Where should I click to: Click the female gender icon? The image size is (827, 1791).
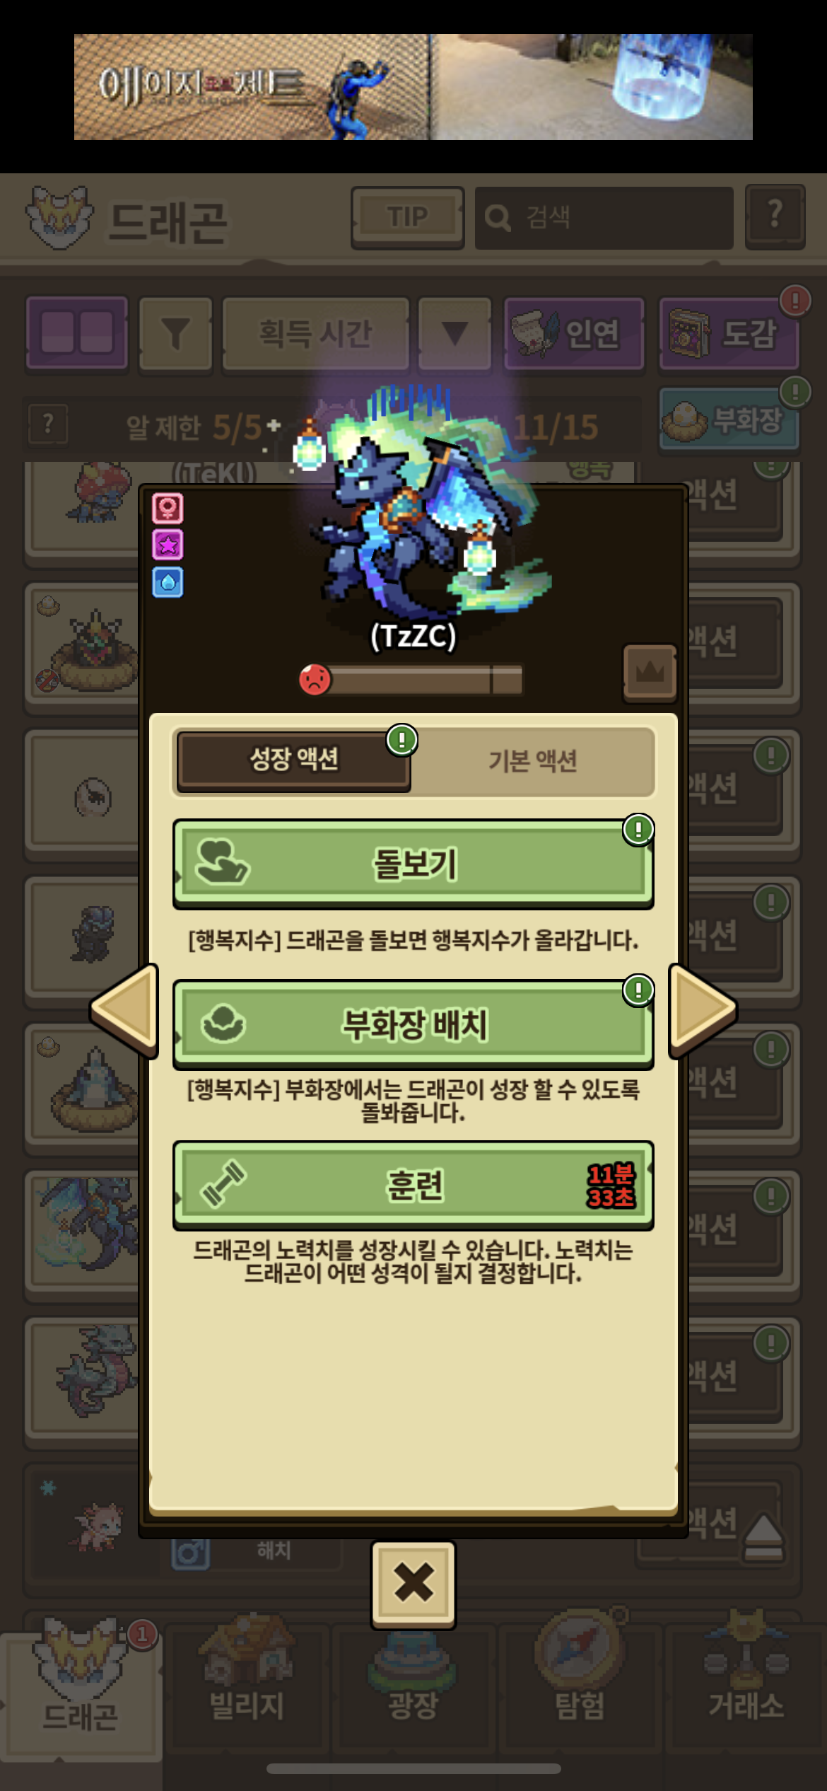pyautogui.click(x=168, y=508)
